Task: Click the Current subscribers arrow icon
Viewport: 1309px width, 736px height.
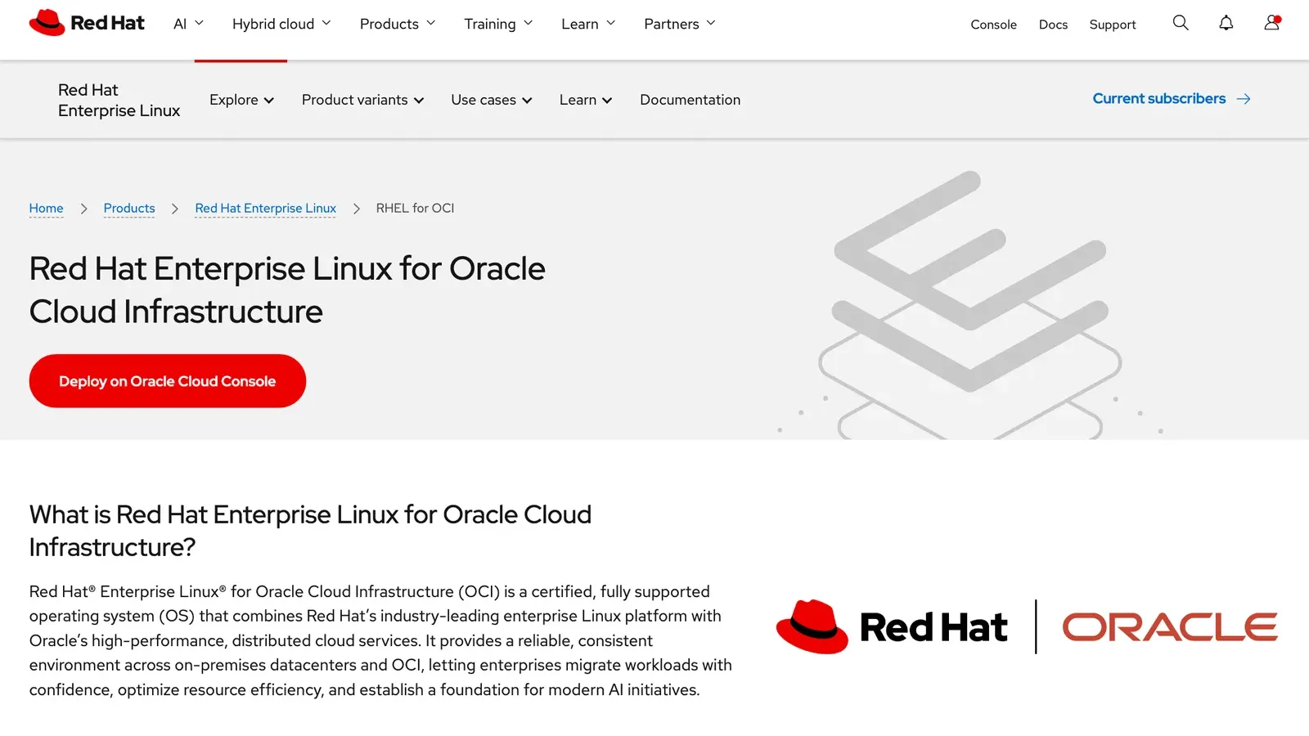Action: click(x=1244, y=99)
